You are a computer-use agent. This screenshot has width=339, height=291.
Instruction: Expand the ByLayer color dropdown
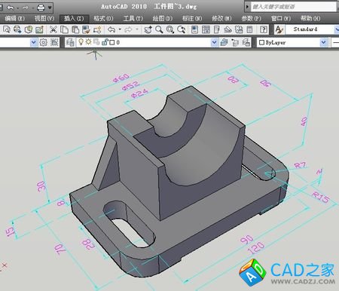coord(324,42)
